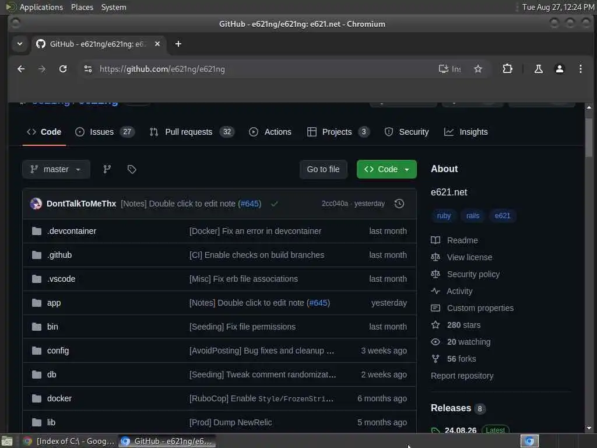Image resolution: width=597 pixels, height=448 pixels.
Task: Click the browser forward arrow
Action: [42, 69]
